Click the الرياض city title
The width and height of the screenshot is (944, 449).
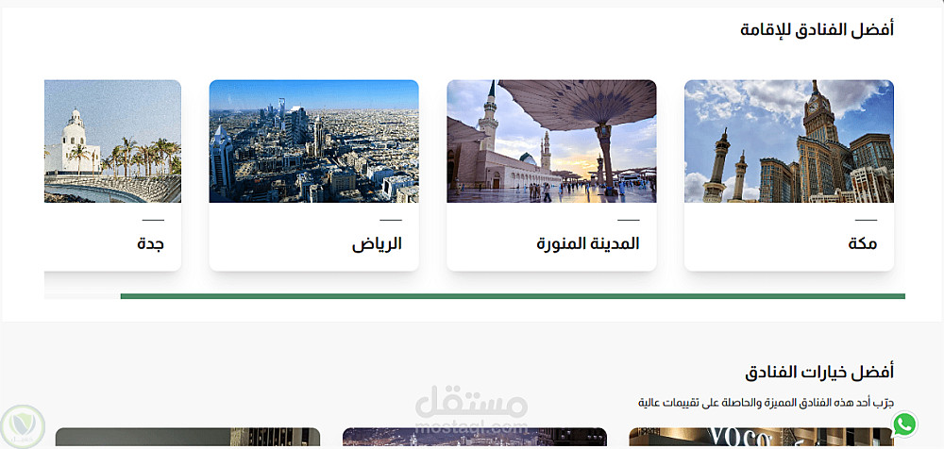point(377,243)
